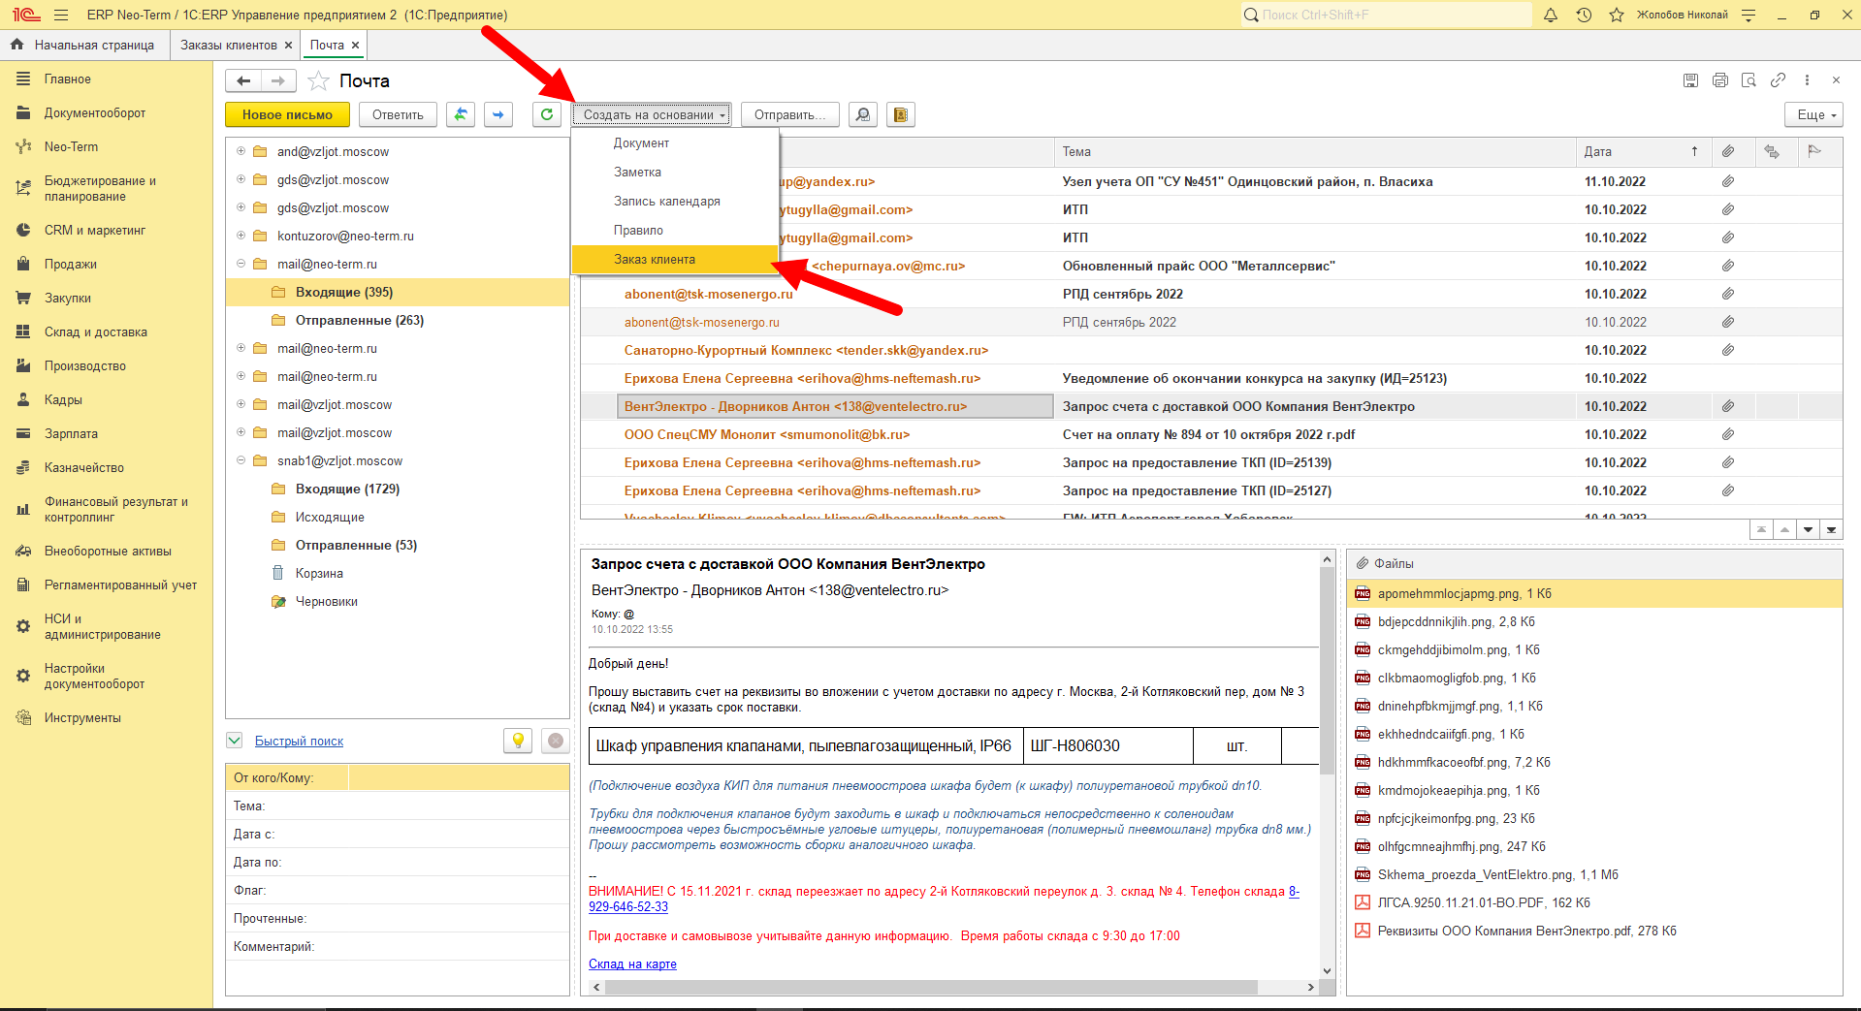This screenshot has width=1861, height=1011.
Task: Click the lightbulb icon by quick search
Action: [x=518, y=741]
